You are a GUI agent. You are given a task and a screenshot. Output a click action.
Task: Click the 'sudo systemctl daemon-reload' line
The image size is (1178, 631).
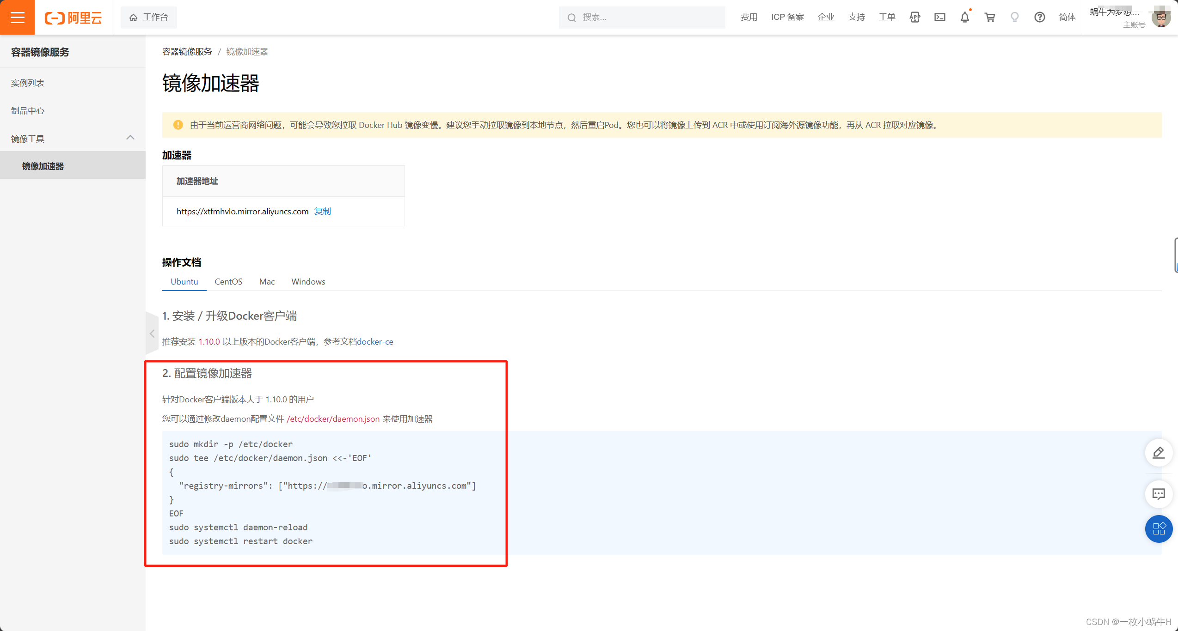pyautogui.click(x=238, y=527)
